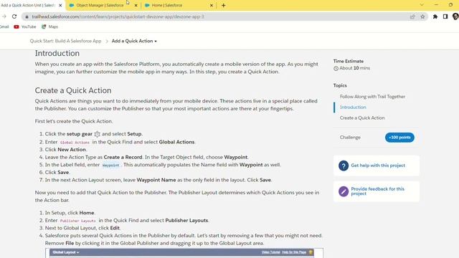Close the Object Manager | Salesforce tab
The image size is (459, 258).
[136, 5]
